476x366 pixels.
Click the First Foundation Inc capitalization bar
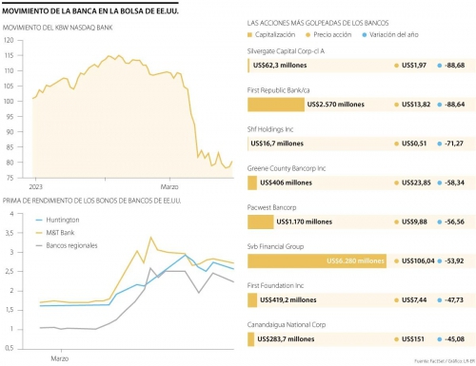point(252,300)
